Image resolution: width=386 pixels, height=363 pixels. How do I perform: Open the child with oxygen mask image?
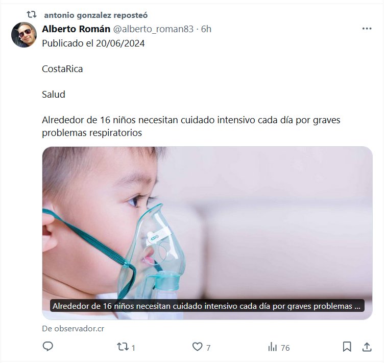coord(207,233)
